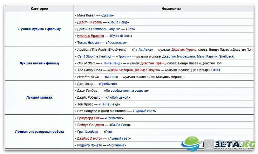Image resolution: width=258 pixels, height=154 pixels.
Task: Click the red 'Джеймс Лэкстон' link
Action: tap(90, 139)
